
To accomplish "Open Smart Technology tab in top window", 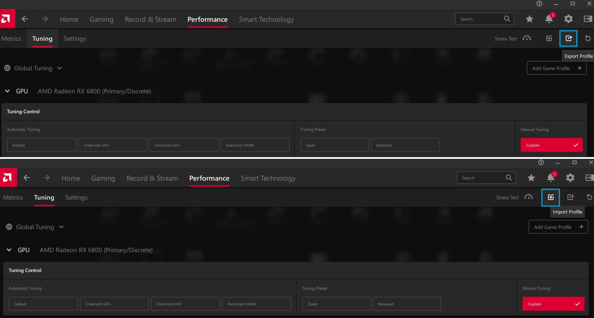I will click(266, 19).
